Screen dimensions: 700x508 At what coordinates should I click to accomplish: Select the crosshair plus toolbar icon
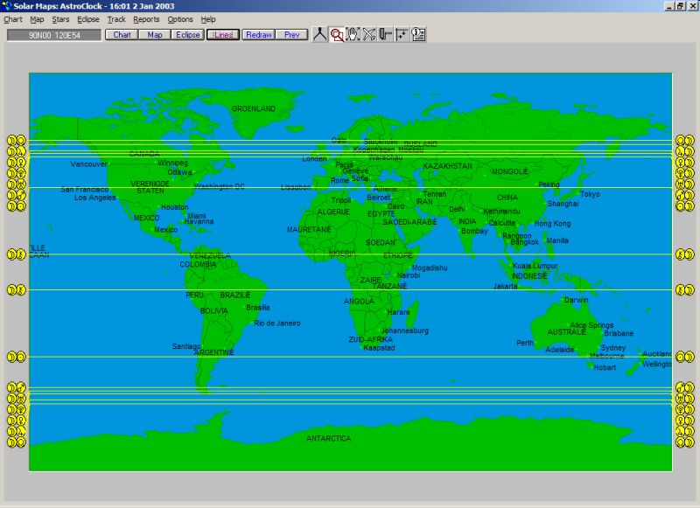tap(402, 35)
